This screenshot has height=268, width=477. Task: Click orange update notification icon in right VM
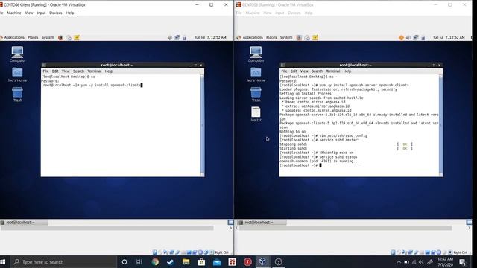point(401,38)
